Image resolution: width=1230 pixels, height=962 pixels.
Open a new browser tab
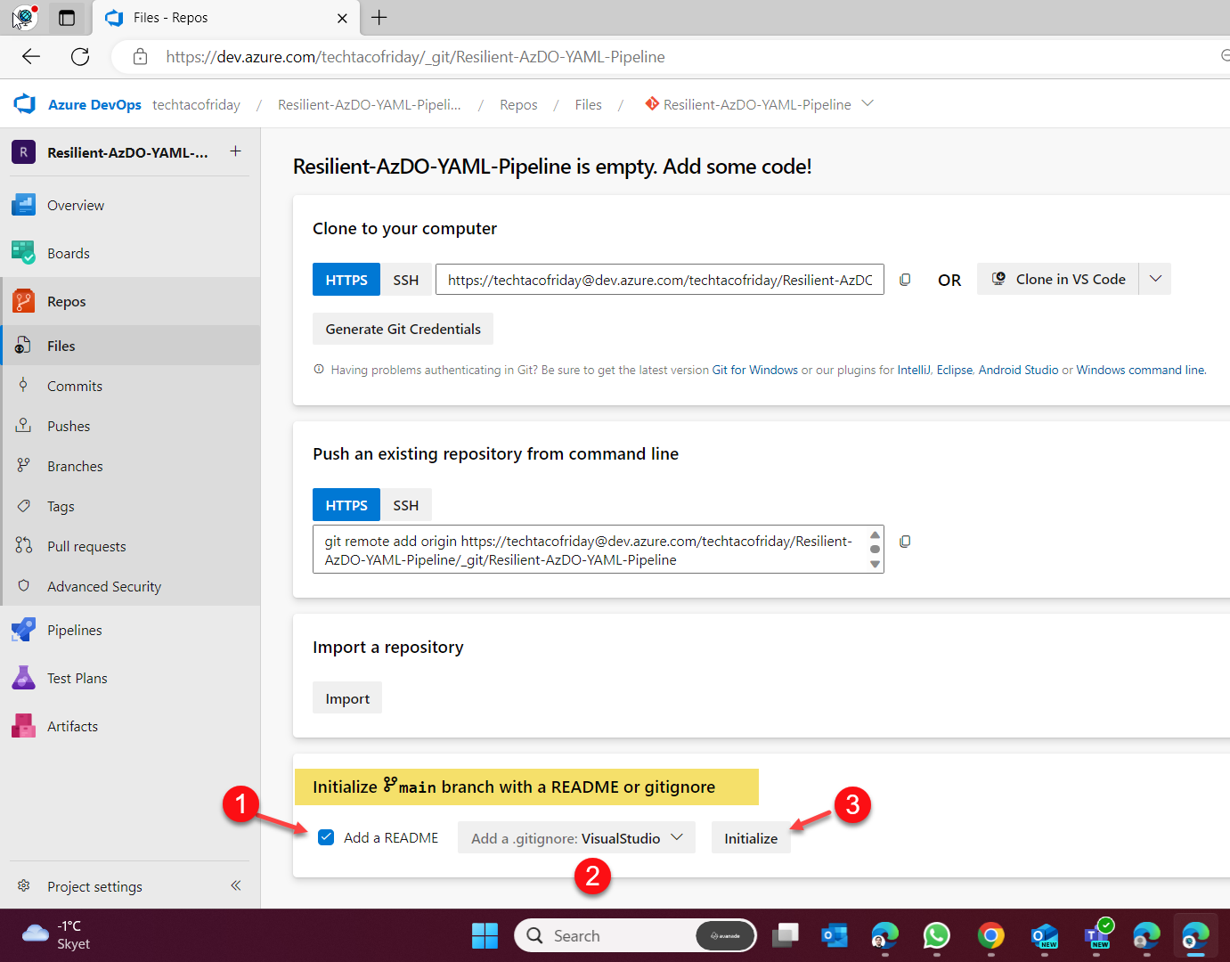(x=379, y=18)
